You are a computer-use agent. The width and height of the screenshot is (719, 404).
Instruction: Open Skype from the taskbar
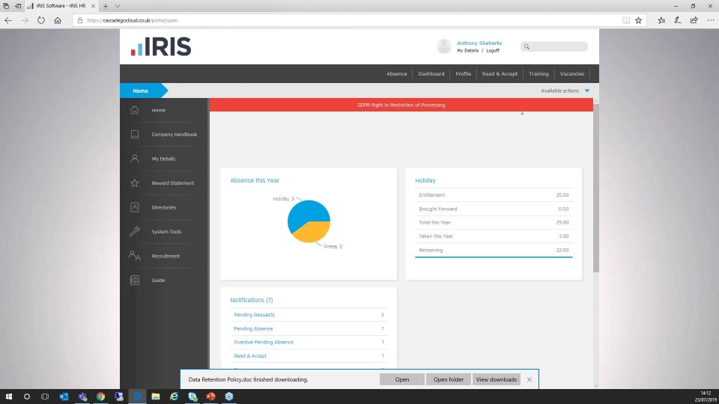[192, 397]
